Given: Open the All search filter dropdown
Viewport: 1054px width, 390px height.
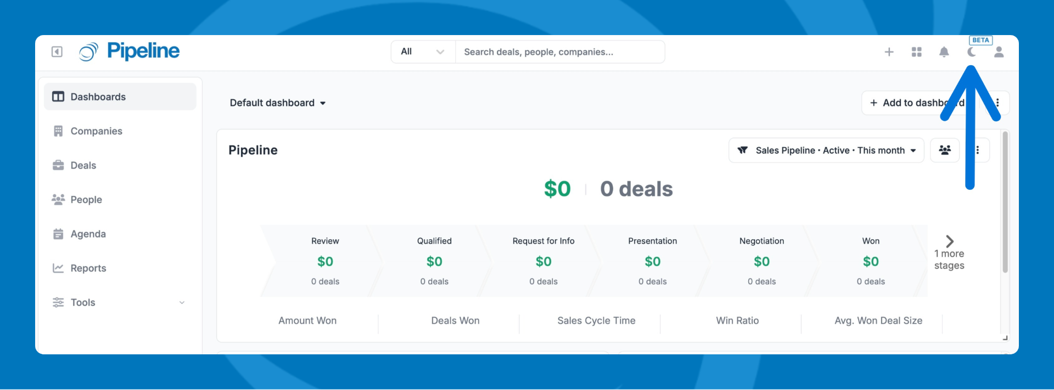Looking at the screenshot, I should pos(423,52).
